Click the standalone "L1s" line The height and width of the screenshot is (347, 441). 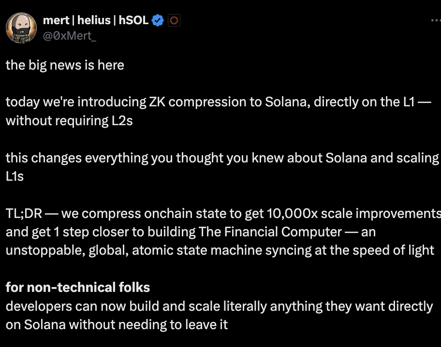15,176
